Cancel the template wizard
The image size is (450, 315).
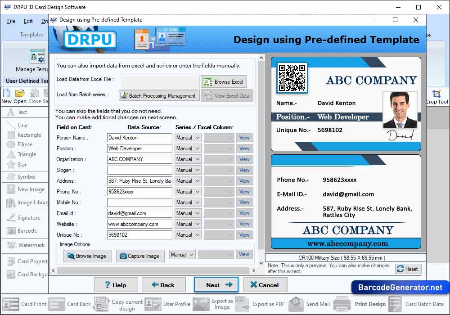pyautogui.click(x=265, y=285)
